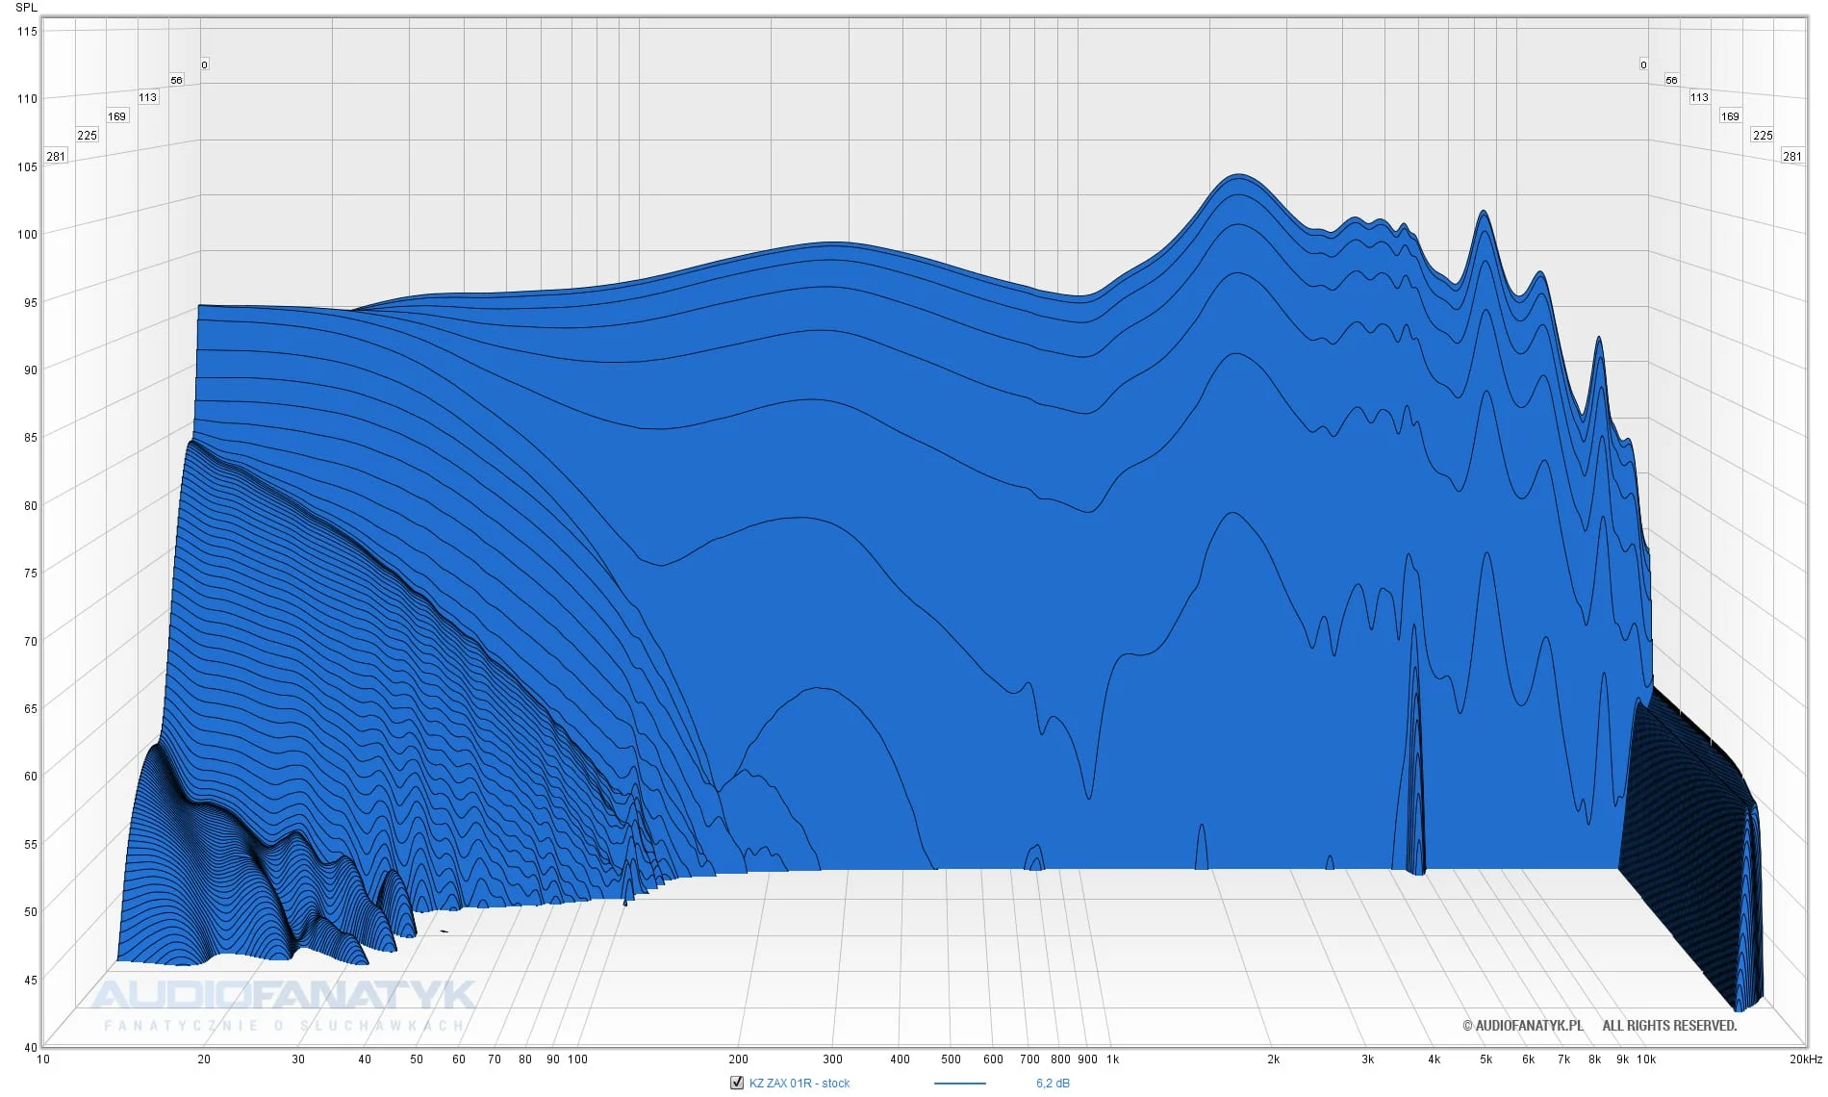Toggle the KZ ZAX 01R - stock checkbox
Viewport: 1828px width, 1097px height.
[737, 1083]
